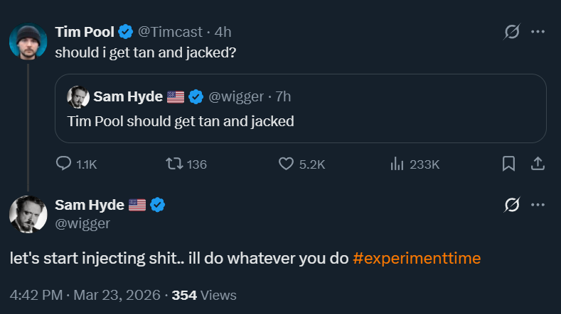This screenshot has width=561, height=314.
Task: Like Tim Pool's tweet
Action: [x=286, y=164]
